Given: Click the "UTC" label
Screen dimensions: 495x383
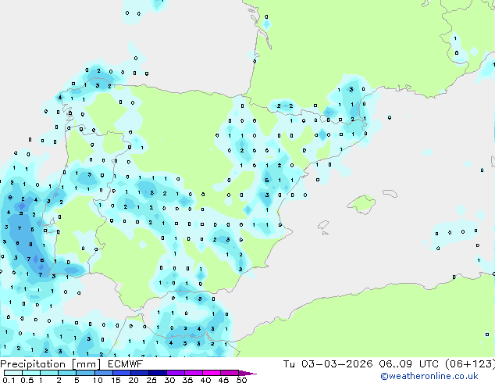Looking at the screenshot, I should tap(429, 364).
